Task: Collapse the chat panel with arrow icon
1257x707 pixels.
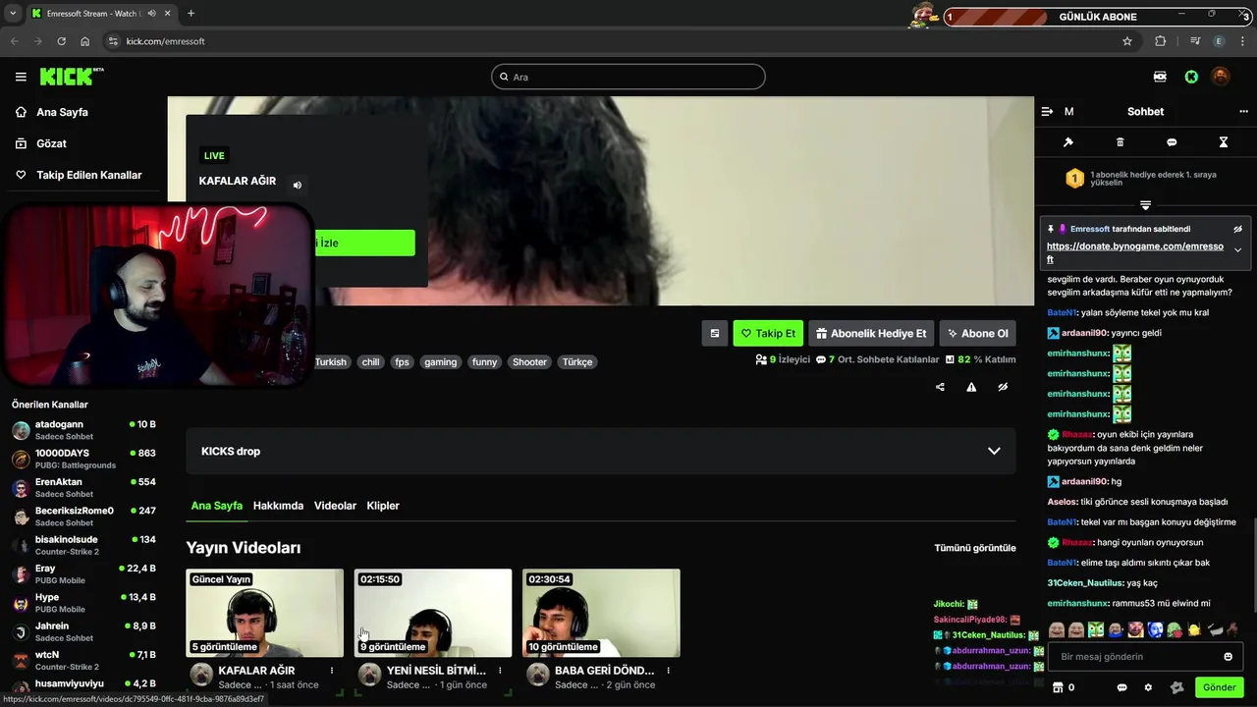Action: pos(1047,112)
